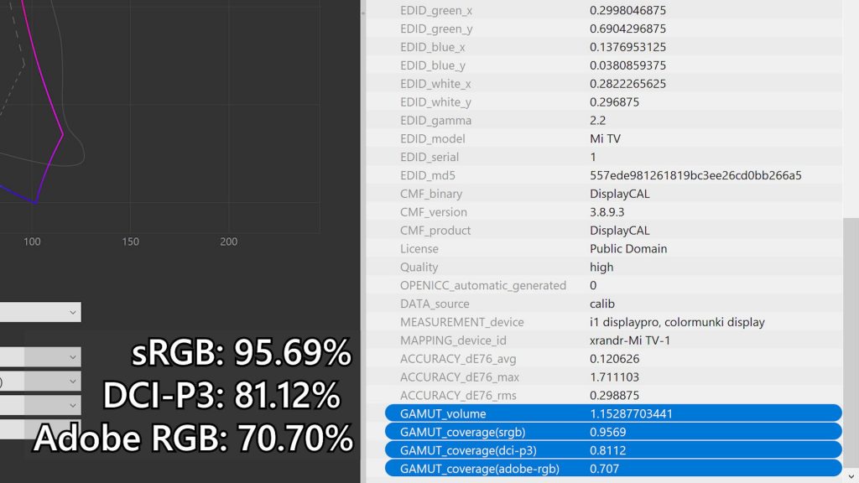This screenshot has height=483, width=859.
Task: Click the value 0.6904296875
Action: (x=627, y=29)
